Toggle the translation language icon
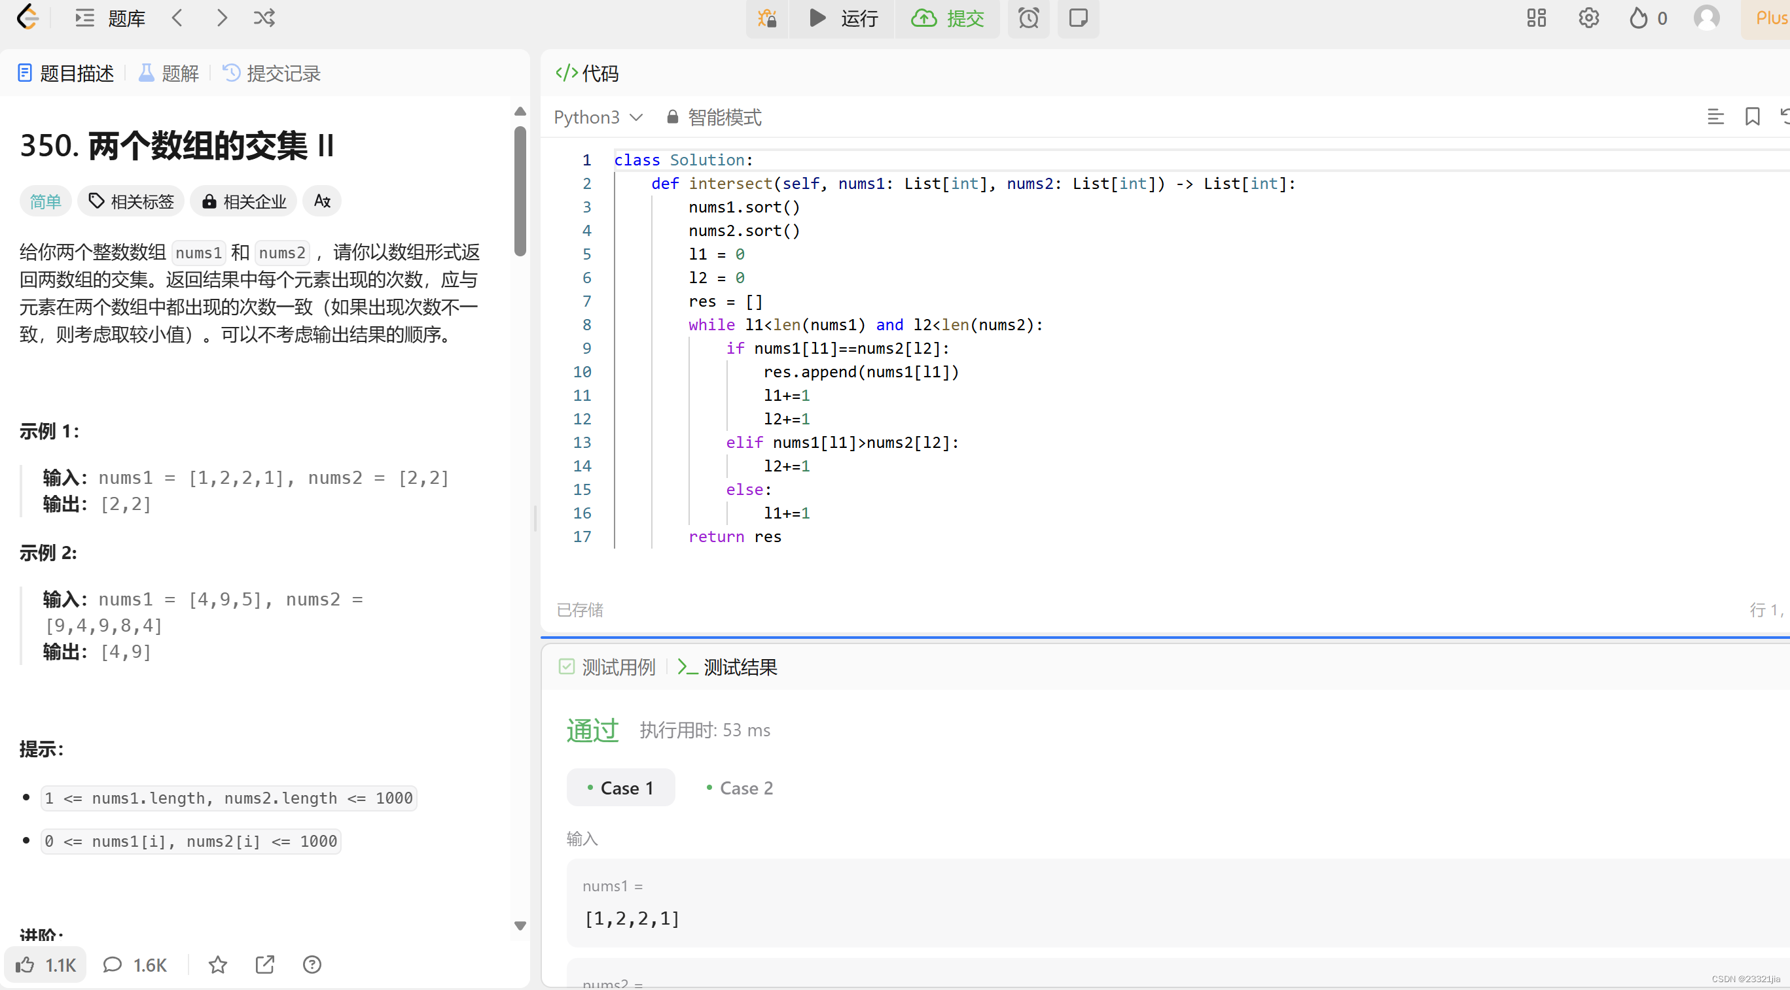 (322, 201)
